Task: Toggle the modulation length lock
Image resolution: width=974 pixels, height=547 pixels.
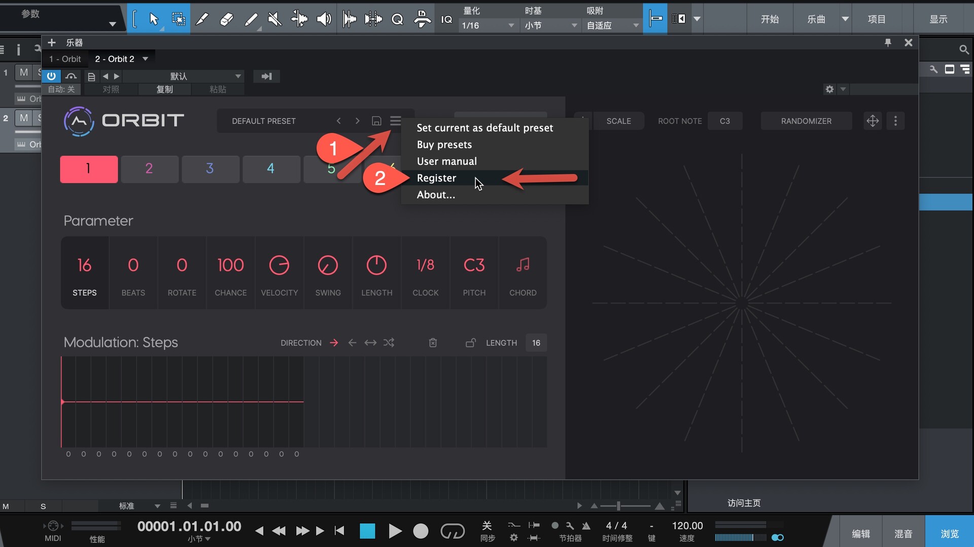Action: [471, 343]
